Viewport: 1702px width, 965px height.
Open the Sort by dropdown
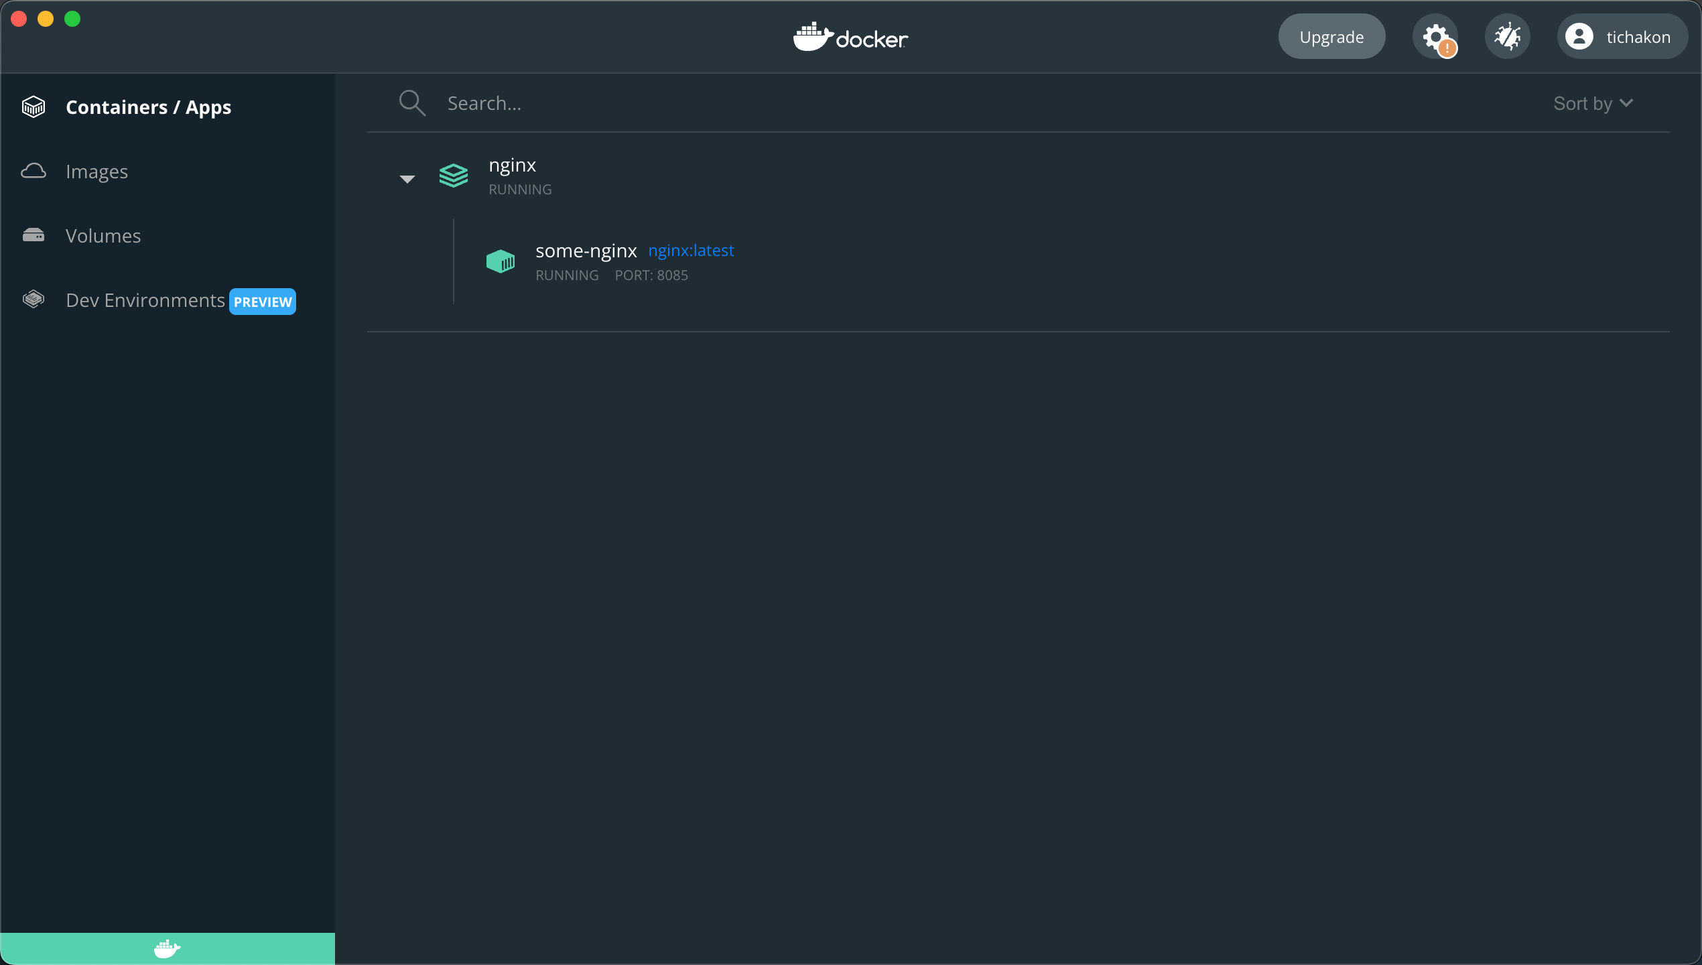click(1592, 103)
